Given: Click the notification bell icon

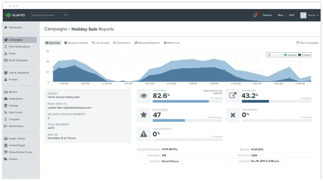Looking at the screenshot, I should (255, 14).
